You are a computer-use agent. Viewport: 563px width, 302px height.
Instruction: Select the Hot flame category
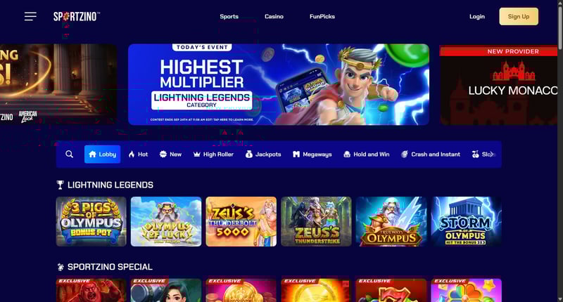[138, 155]
